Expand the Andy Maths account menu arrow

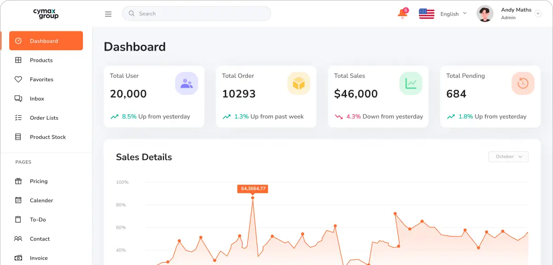538,14
